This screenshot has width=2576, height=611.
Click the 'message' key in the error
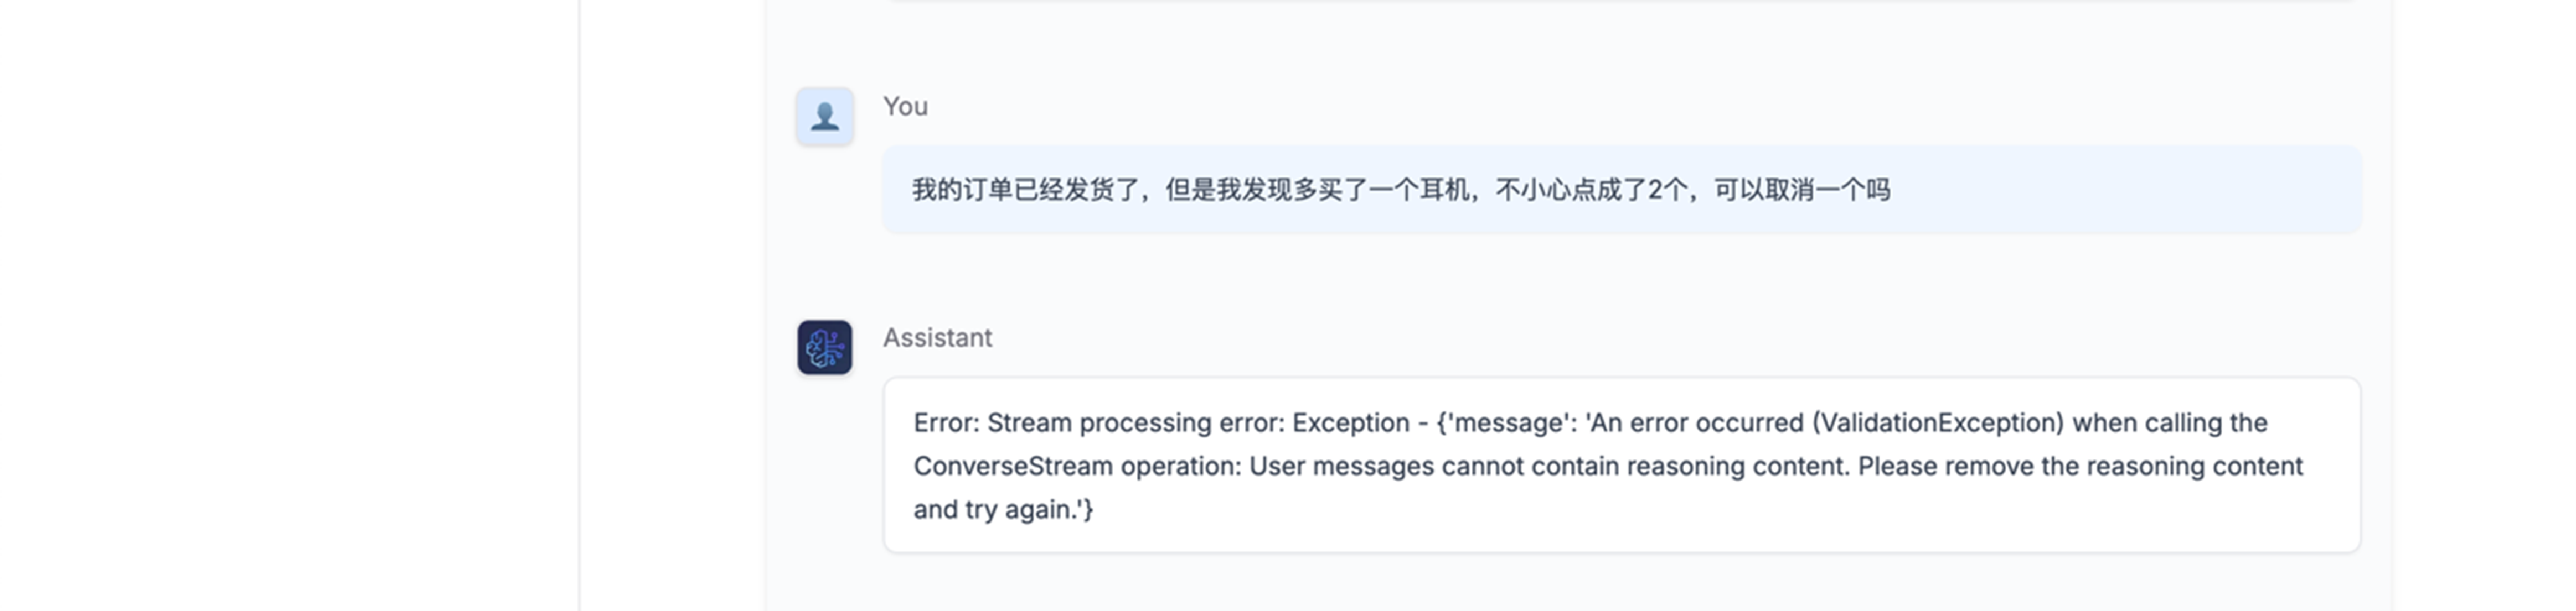click(x=1506, y=424)
